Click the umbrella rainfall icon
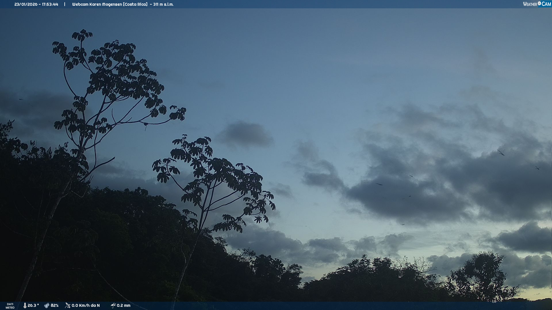Screen dimensions: 552x310 coord(113,305)
